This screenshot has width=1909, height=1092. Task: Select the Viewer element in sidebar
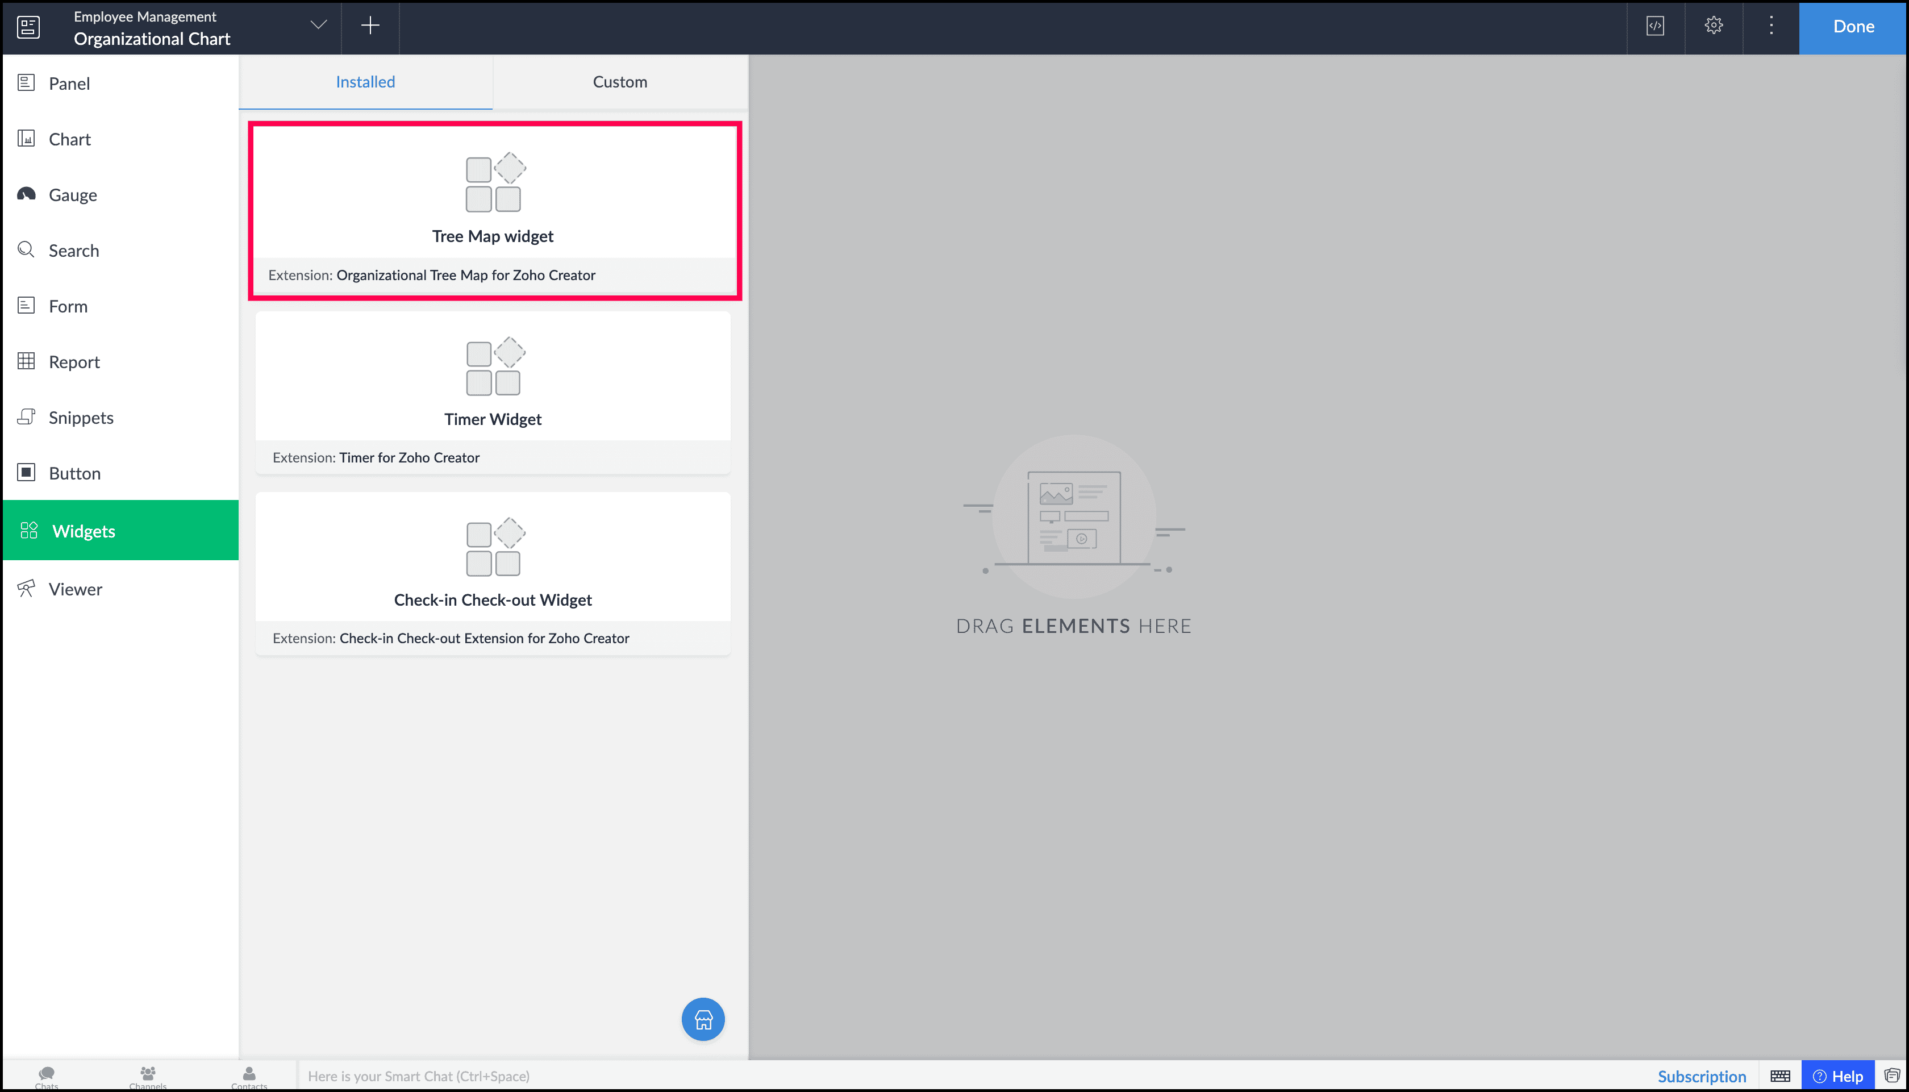click(x=75, y=589)
